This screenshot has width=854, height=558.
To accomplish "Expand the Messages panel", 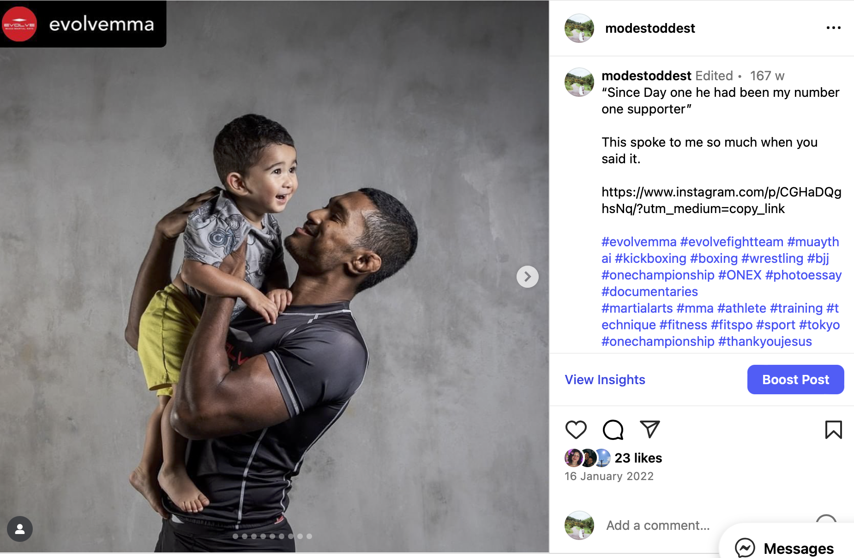I will tap(798, 548).
